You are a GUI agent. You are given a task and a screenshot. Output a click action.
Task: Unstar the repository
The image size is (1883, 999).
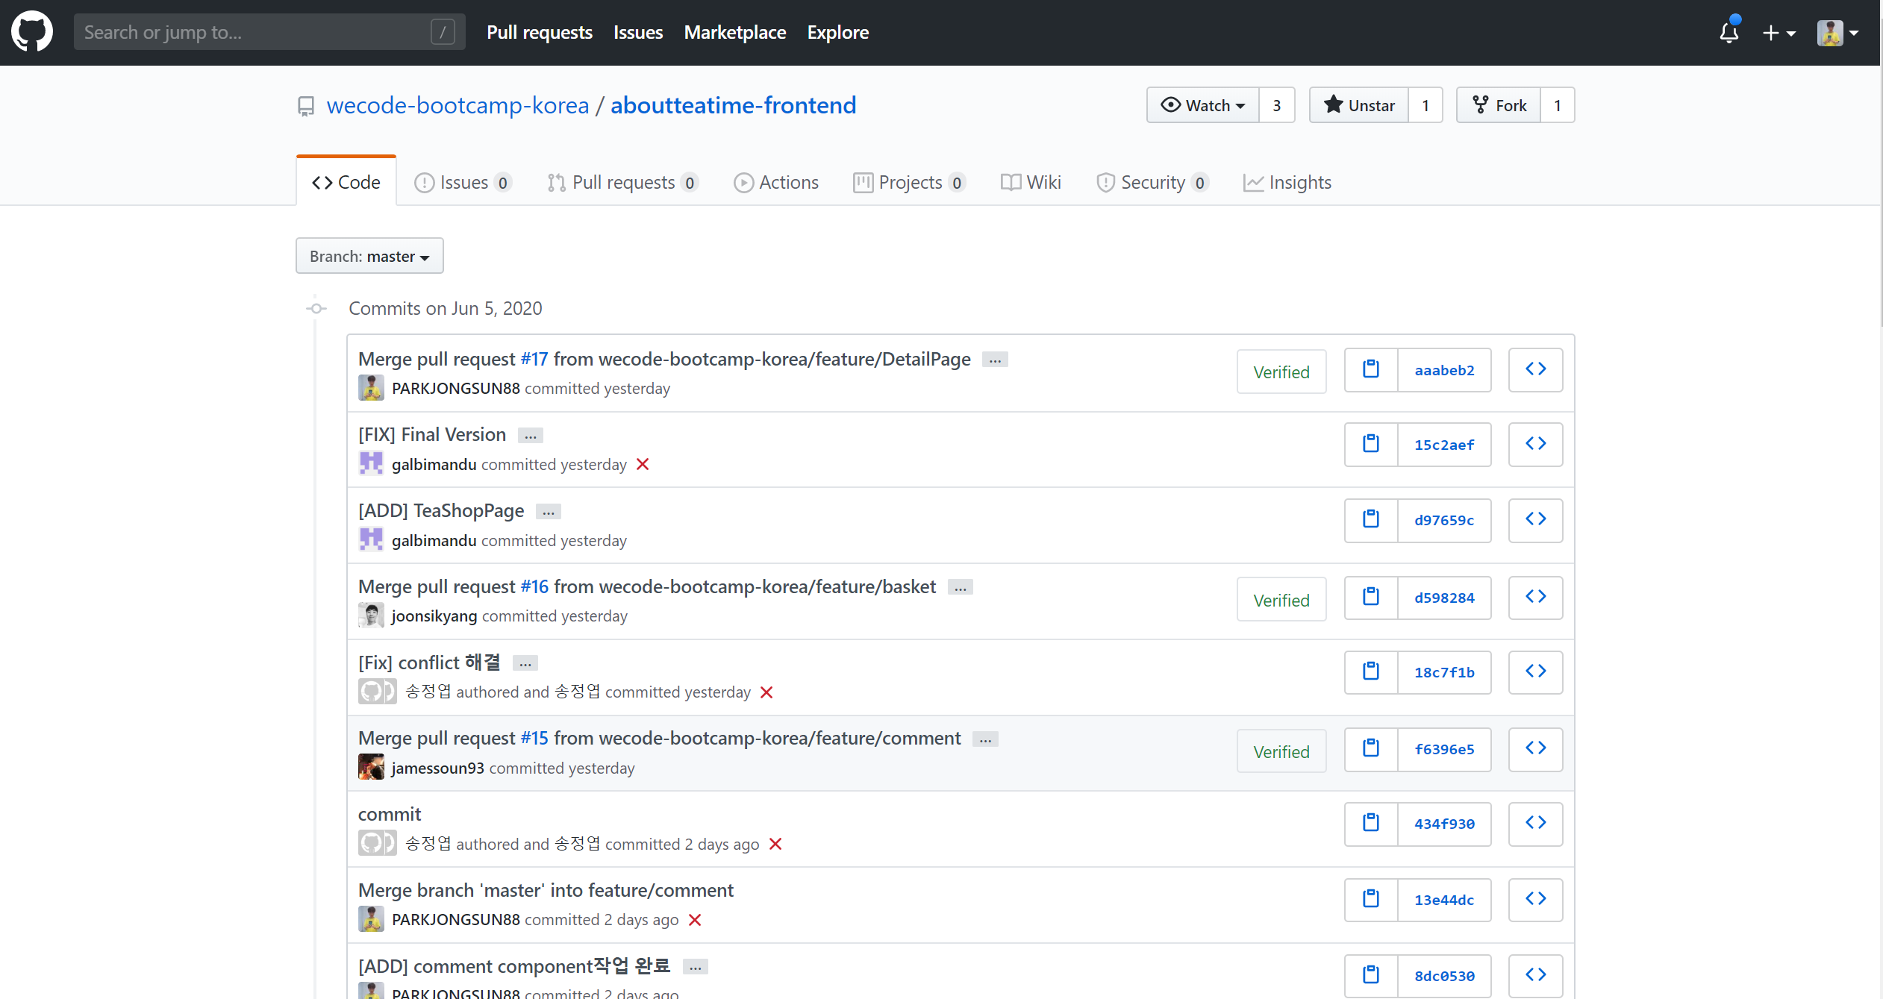point(1359,105)
